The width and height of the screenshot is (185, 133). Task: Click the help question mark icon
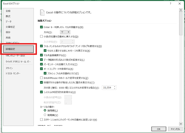tap(170, 4)
